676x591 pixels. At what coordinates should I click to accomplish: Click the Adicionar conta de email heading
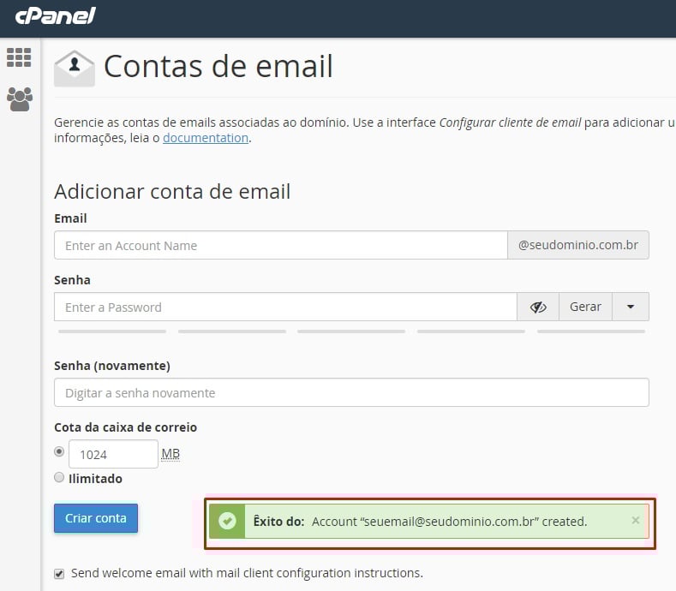(x=172, y=191)
